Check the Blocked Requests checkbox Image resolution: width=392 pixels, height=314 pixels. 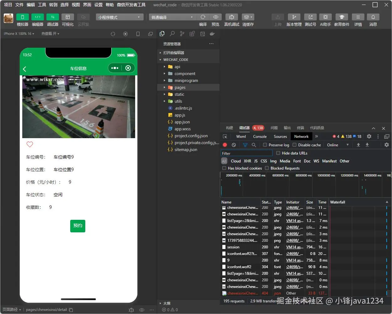[x=267, y=168]
